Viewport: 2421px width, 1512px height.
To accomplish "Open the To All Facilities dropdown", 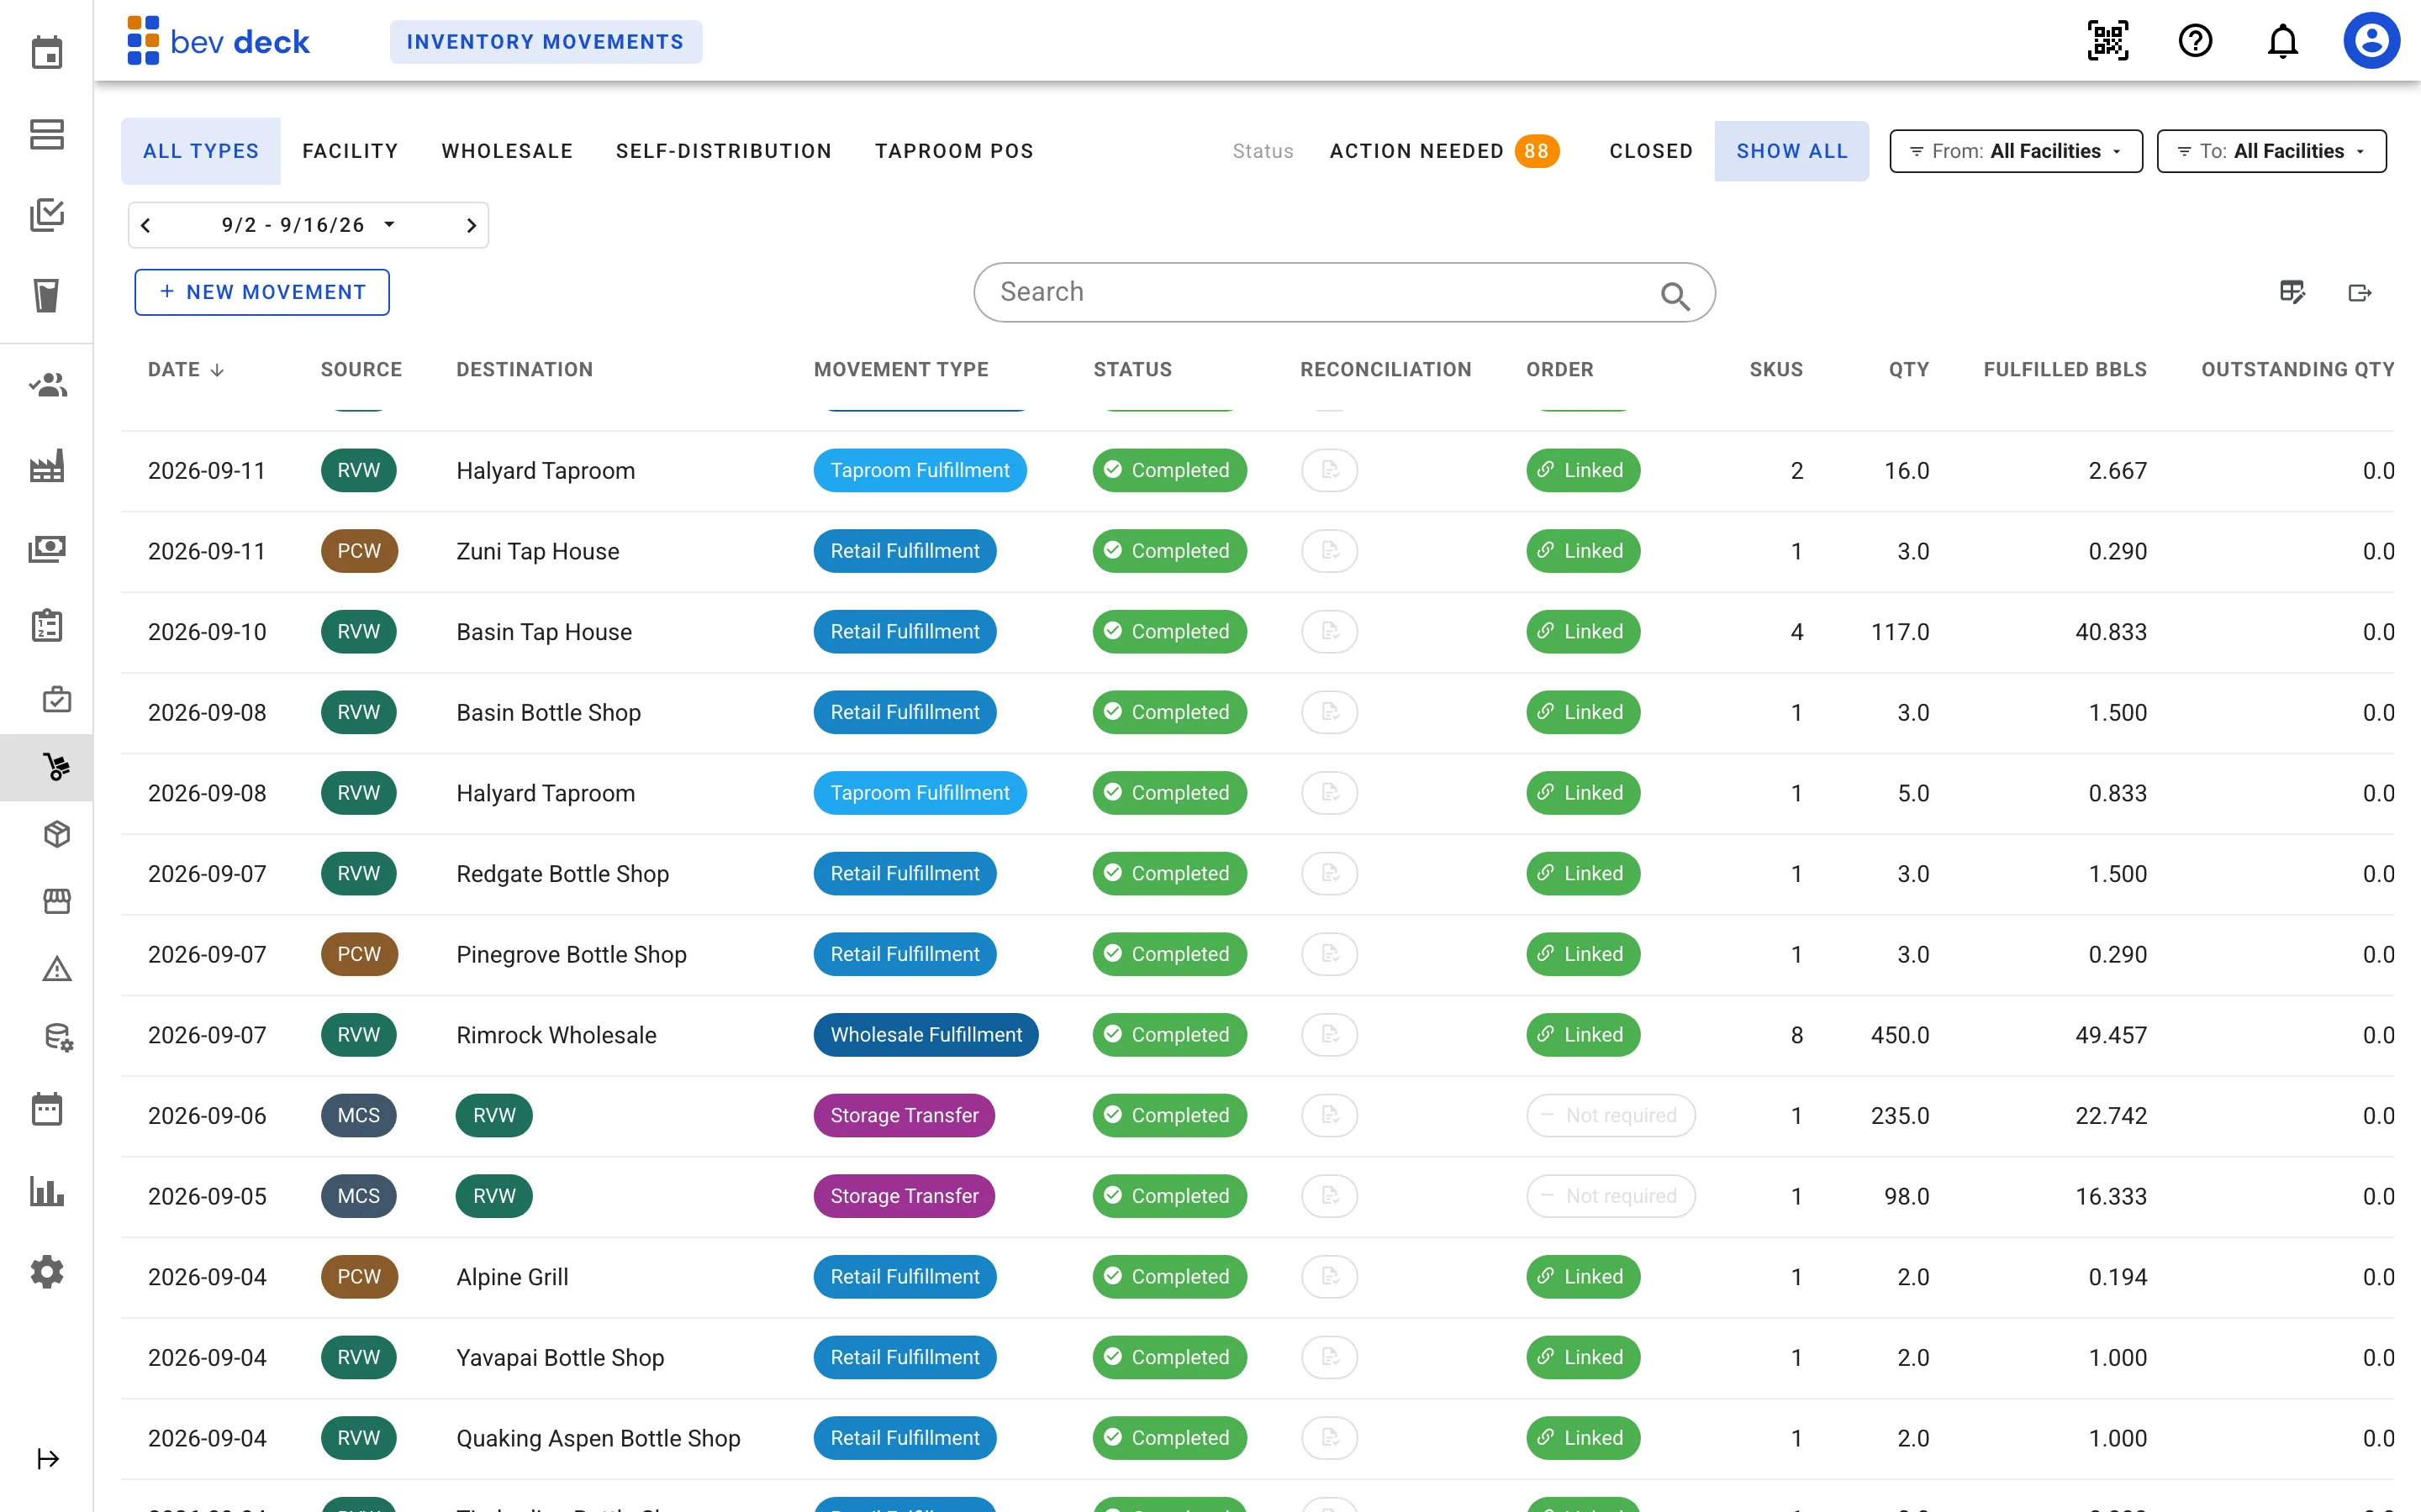I will click(x=2271, y=151).
